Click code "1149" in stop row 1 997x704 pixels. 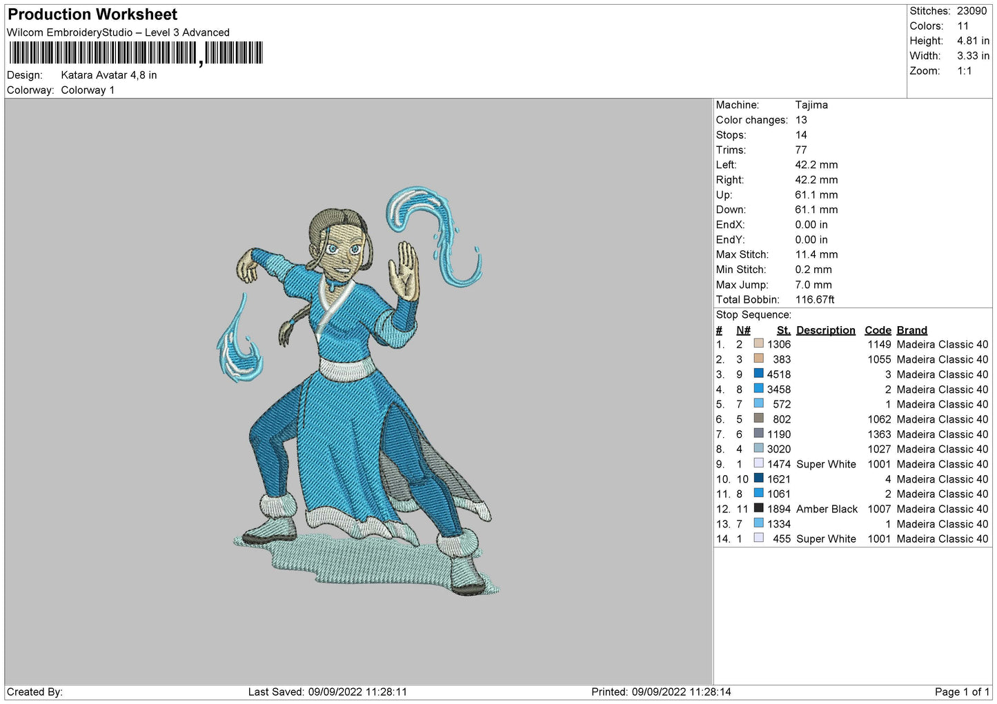point(880,344)
